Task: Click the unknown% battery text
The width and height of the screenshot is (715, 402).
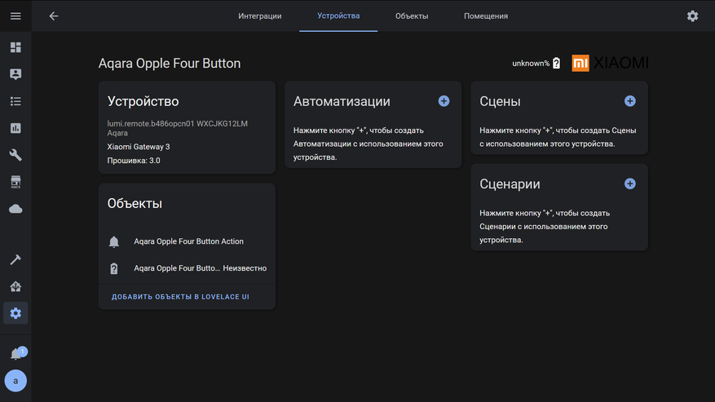Action: pyautogui.click(x=531, y=64)
